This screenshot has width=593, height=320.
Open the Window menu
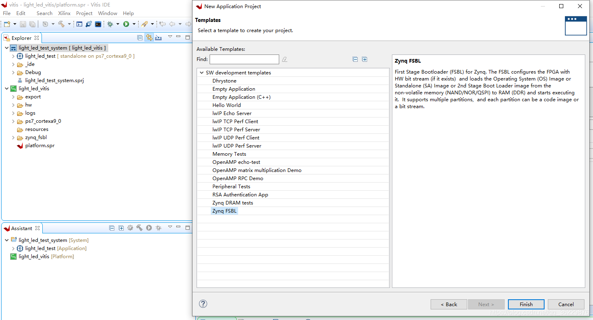coord(107,13)
